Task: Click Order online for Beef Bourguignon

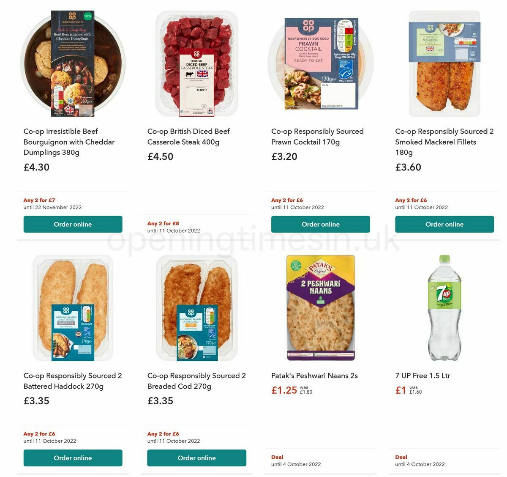Action: (x=73, y=224)
